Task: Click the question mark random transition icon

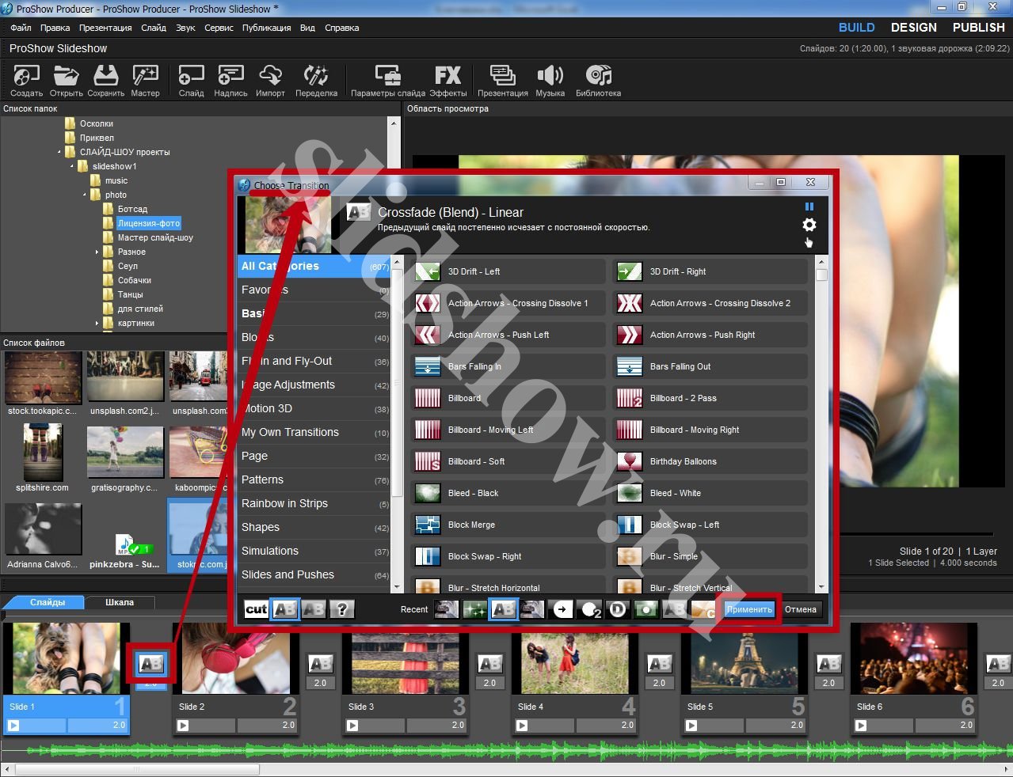Action: tap(342, 609)
